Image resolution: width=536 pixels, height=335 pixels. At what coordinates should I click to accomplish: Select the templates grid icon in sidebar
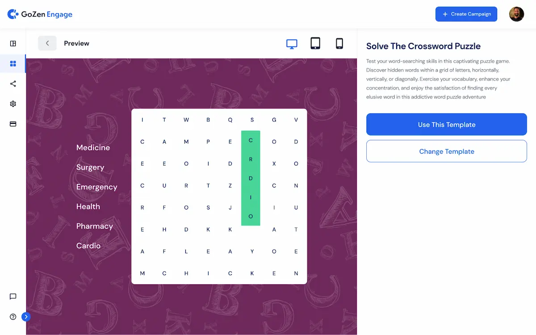coord(13,63)
